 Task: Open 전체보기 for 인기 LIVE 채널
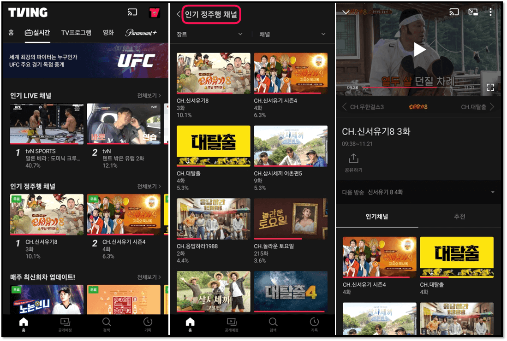pos(149,95)
